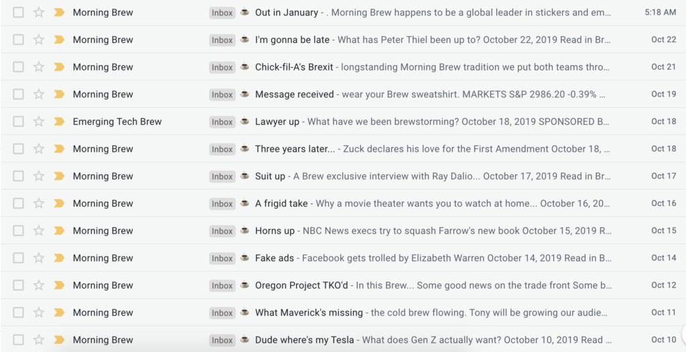Open the 'Suit up' email subject

tap(270, 176)
